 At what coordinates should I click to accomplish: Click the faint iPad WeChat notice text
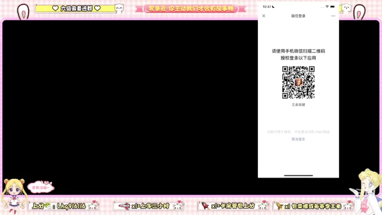[x=298, y=132]
